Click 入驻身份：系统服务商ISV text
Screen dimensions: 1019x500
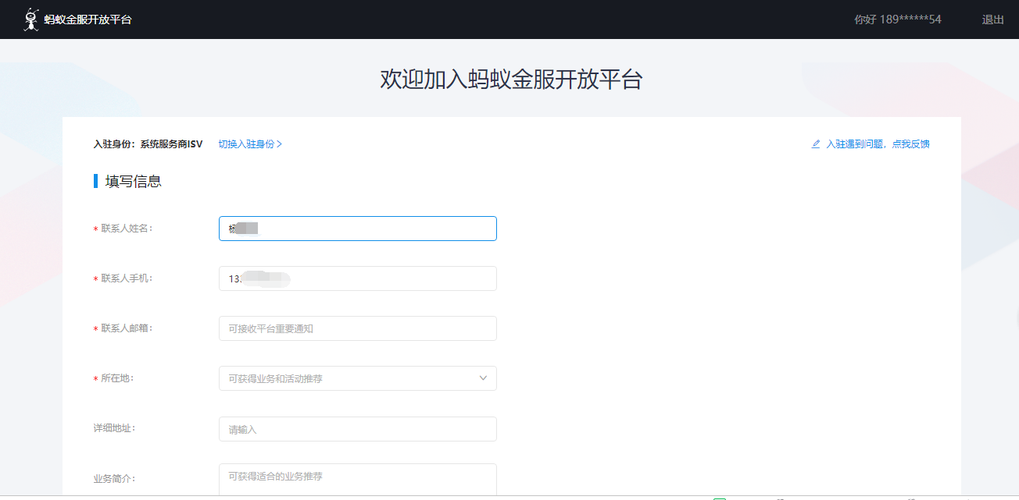tap(148, 144)
